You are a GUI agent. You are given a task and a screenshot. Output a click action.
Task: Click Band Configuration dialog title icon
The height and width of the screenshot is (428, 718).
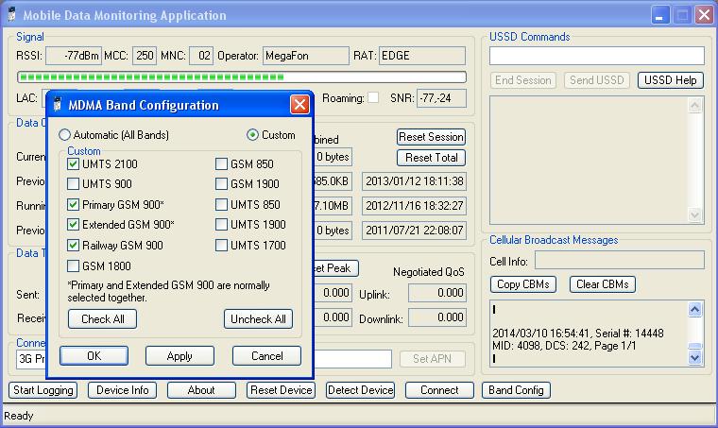(x=58, y=105)
